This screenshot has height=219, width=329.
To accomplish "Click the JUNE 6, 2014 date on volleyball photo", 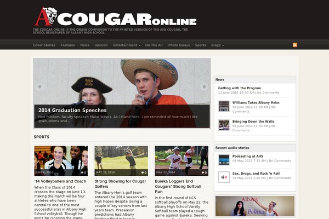I will [44, 172].
